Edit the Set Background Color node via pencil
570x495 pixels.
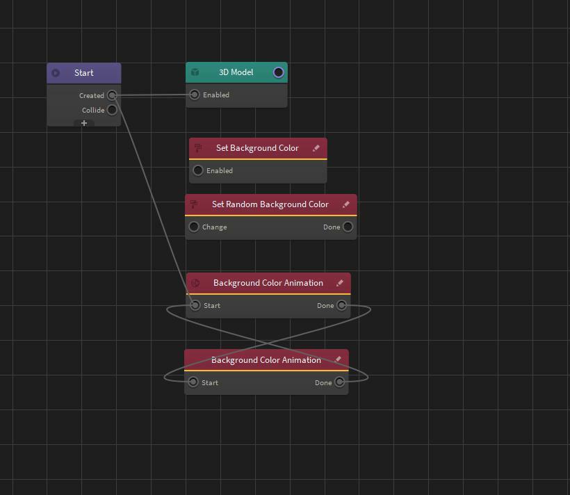(316, 148)
